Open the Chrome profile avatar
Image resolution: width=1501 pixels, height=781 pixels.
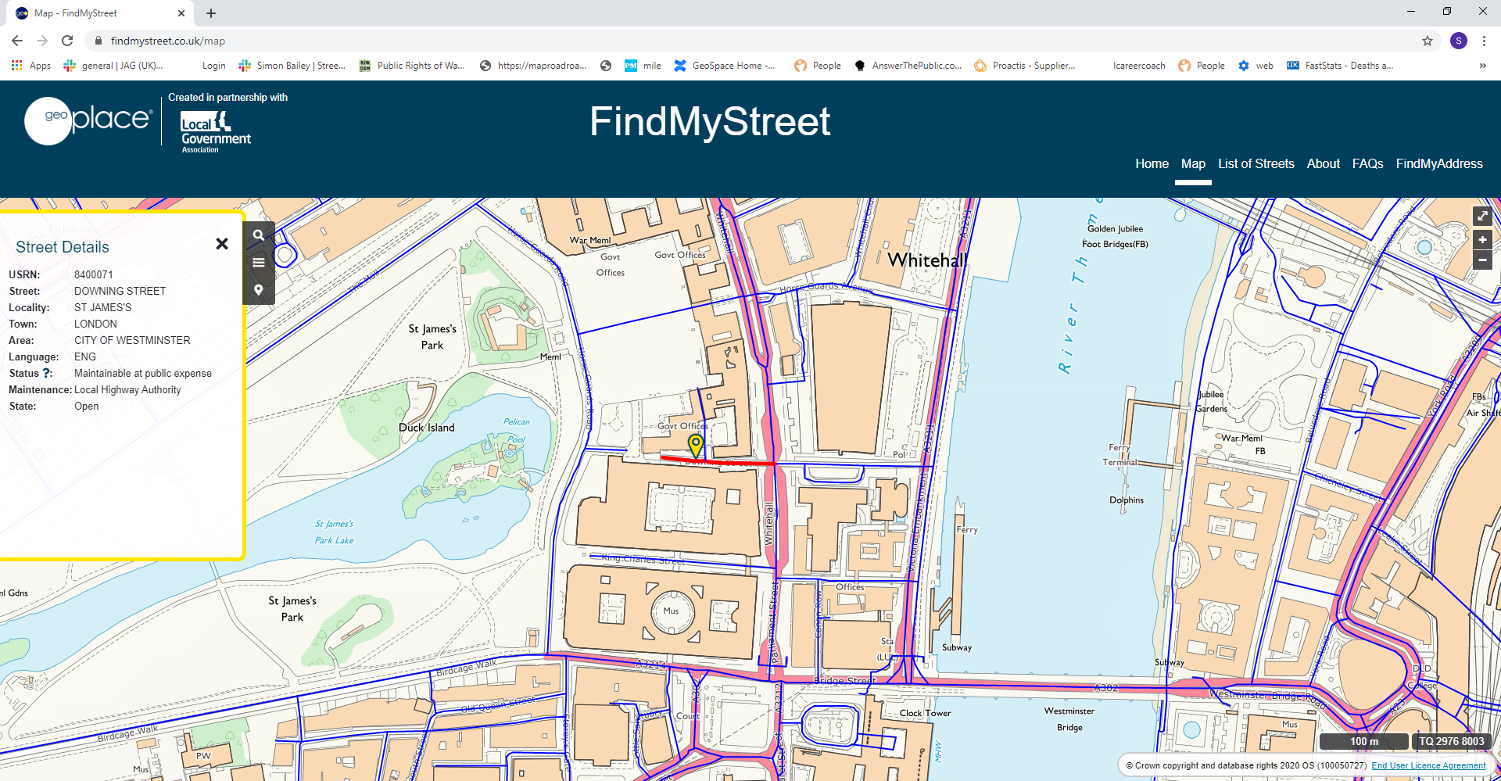(x=1459, y=41)
